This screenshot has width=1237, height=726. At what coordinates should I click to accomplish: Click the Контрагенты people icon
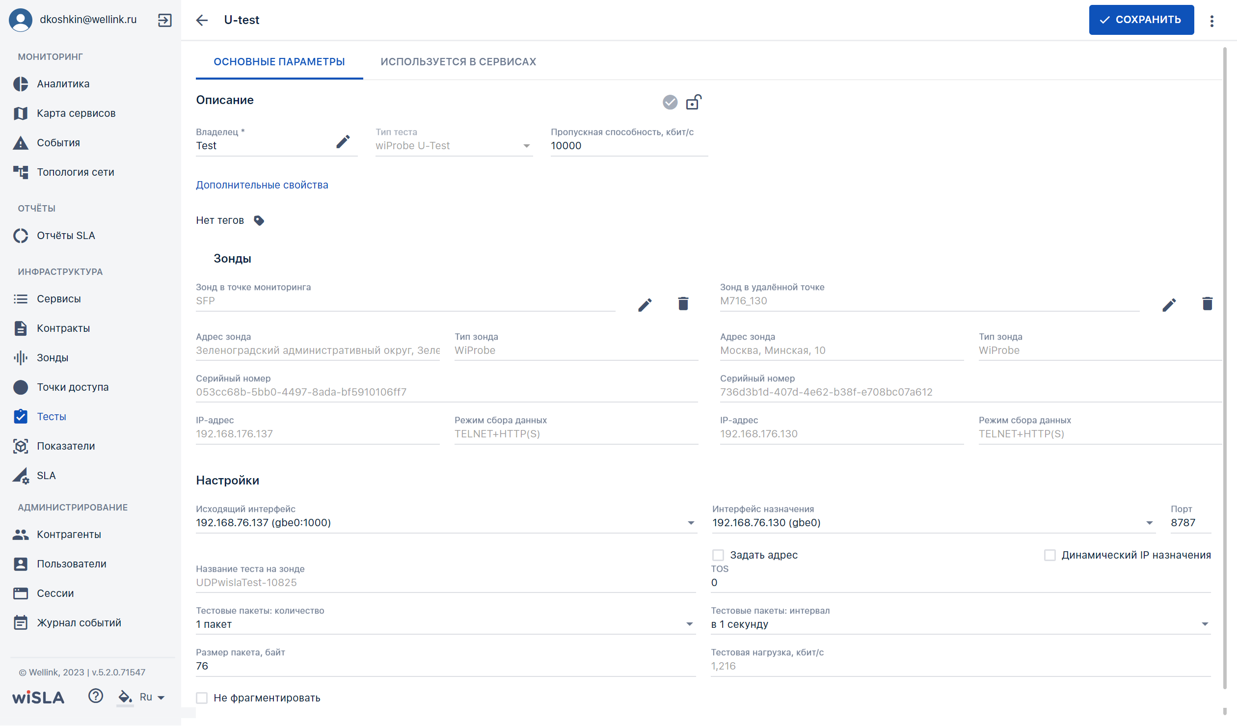point(21,535)
